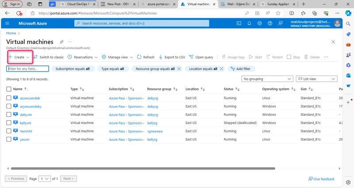Open the Read aloud icon in address bar
Viewport: 354px width, 188px height.
click(x=268, y=13)
